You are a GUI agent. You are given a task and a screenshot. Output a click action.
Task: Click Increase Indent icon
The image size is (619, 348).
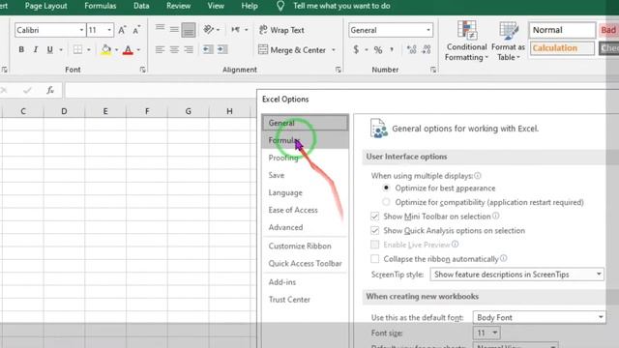tap(222, 49)
